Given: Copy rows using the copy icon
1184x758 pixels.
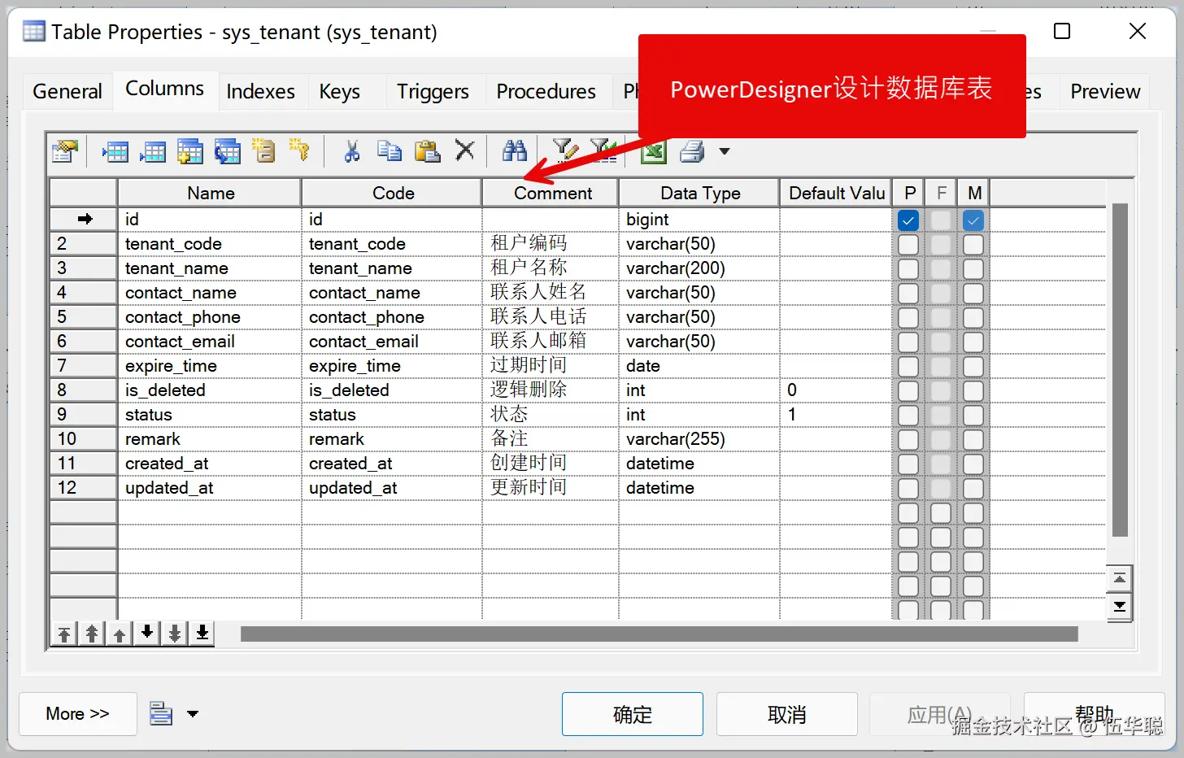Looking at the screenshot, I should 389,150.
